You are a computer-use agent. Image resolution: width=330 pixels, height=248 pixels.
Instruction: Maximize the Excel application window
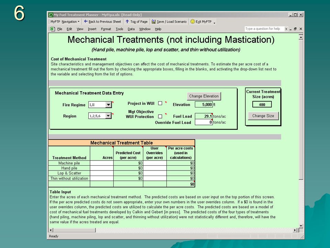(295, 15)
